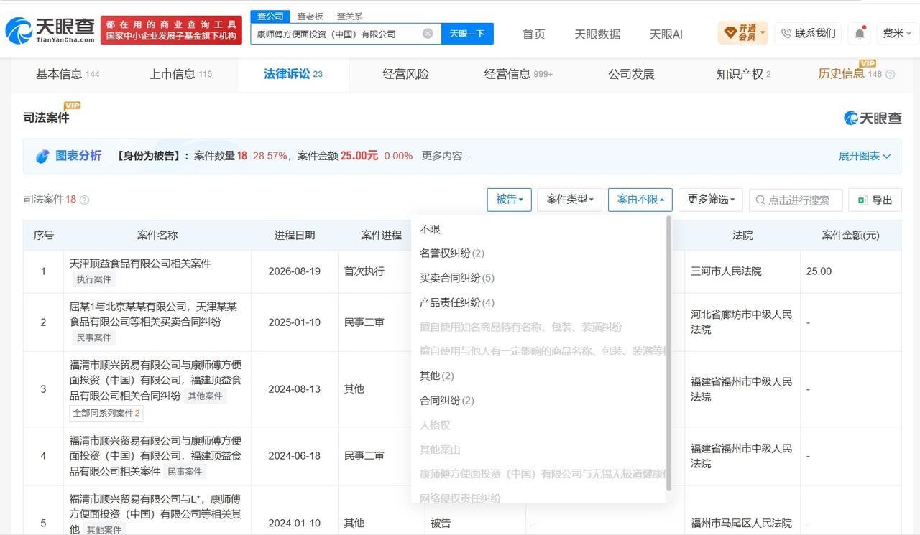This screenshot has width=920, height=535.
Task: Open the 被告 role filter dropdown
Action: click(x=509, y=200)
